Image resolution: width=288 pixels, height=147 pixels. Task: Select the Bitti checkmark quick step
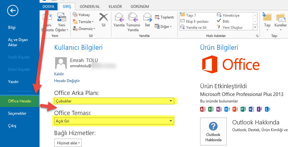coord(223,21)
